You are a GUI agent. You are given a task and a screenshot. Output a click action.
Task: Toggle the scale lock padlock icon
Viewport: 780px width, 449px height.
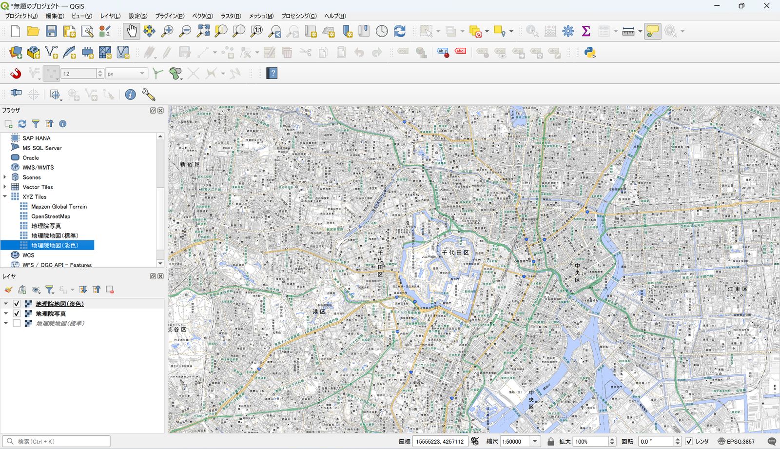[x=551, y=442]
